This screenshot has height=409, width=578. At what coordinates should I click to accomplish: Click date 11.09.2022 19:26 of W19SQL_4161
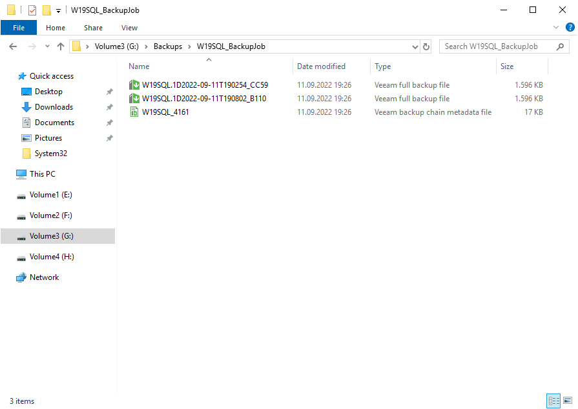[324, 112]
